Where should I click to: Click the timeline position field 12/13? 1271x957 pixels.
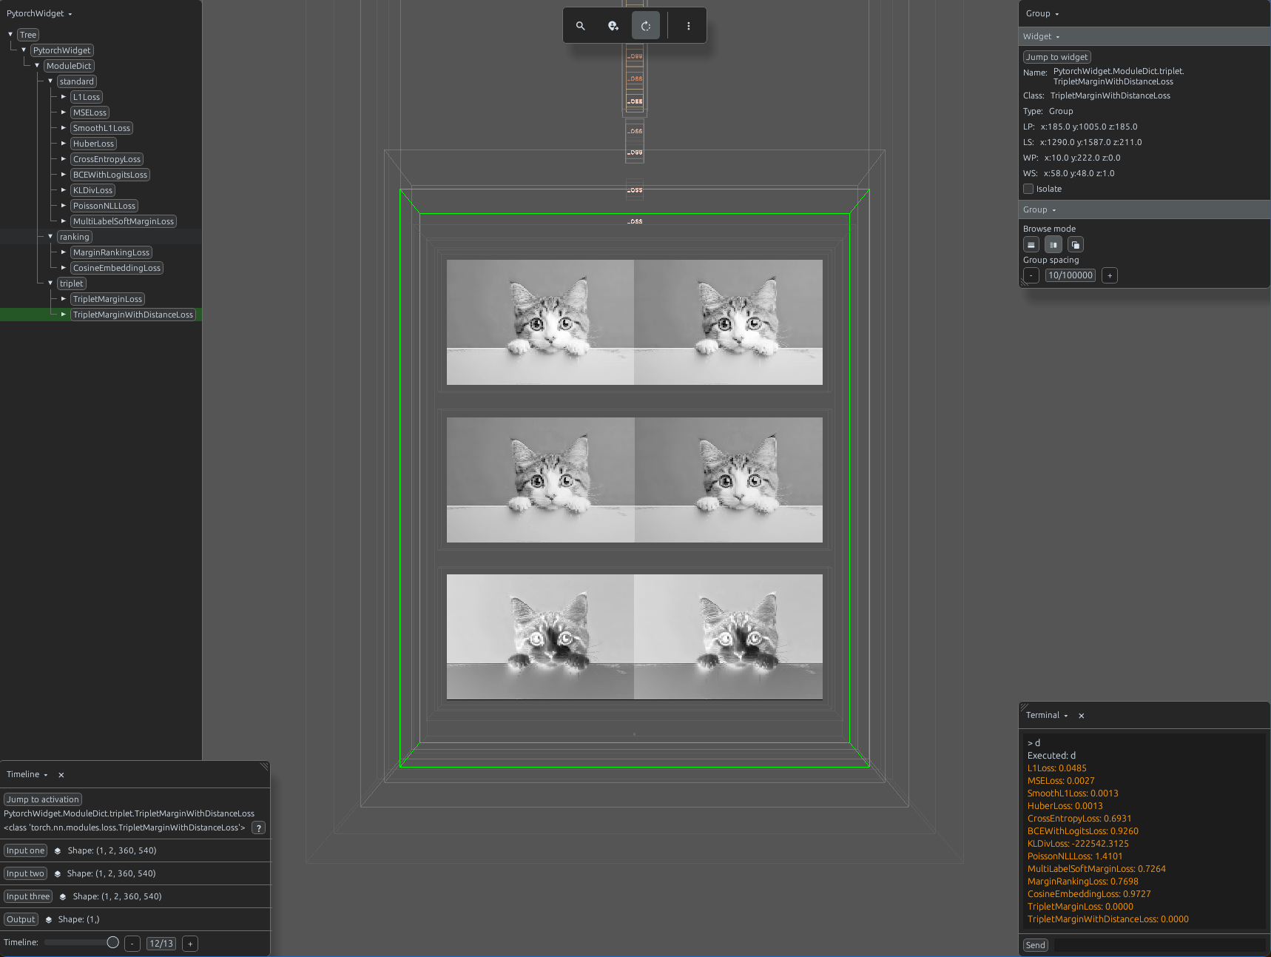[x=161, y=944]
